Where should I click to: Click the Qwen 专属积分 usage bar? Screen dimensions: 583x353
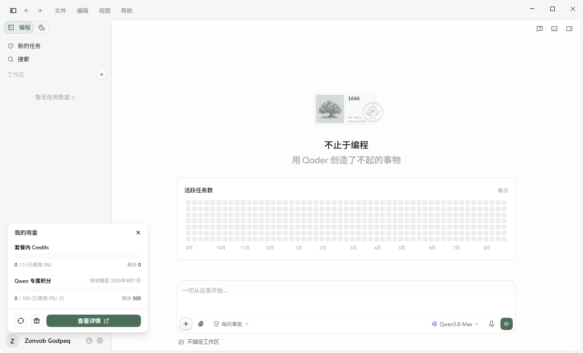point(77,289)
